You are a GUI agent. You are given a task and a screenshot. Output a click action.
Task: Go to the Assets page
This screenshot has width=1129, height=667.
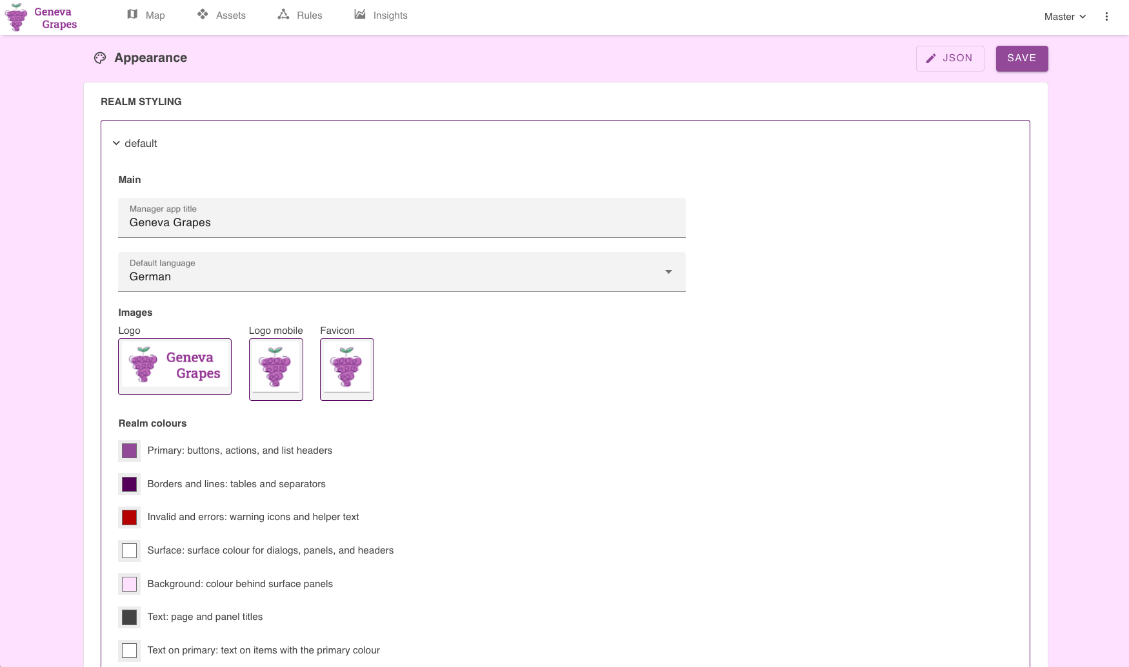[221, 15]
